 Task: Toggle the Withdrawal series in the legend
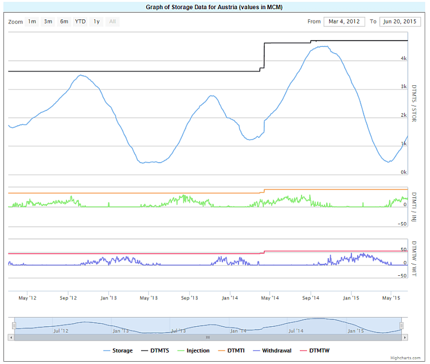[x=272, y=351]
